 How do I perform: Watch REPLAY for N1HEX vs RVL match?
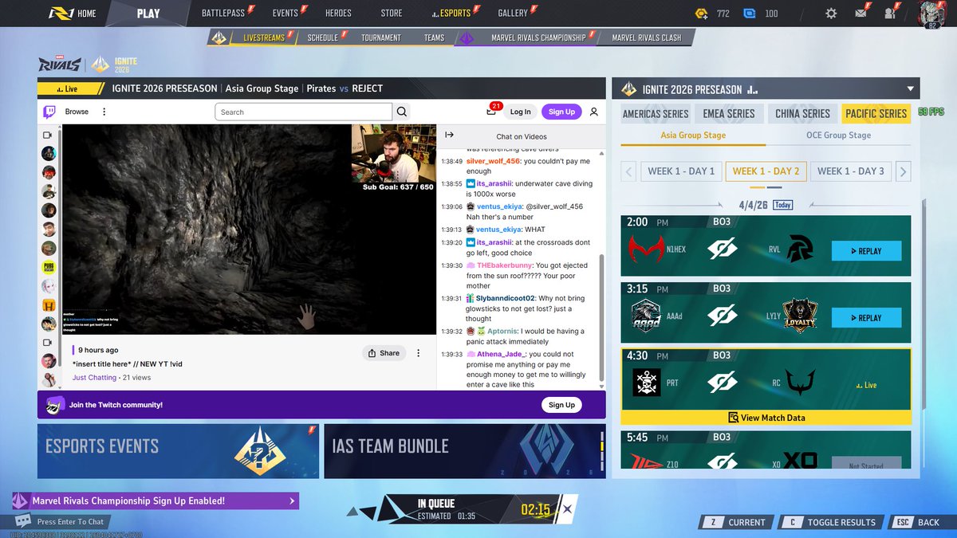867,251
